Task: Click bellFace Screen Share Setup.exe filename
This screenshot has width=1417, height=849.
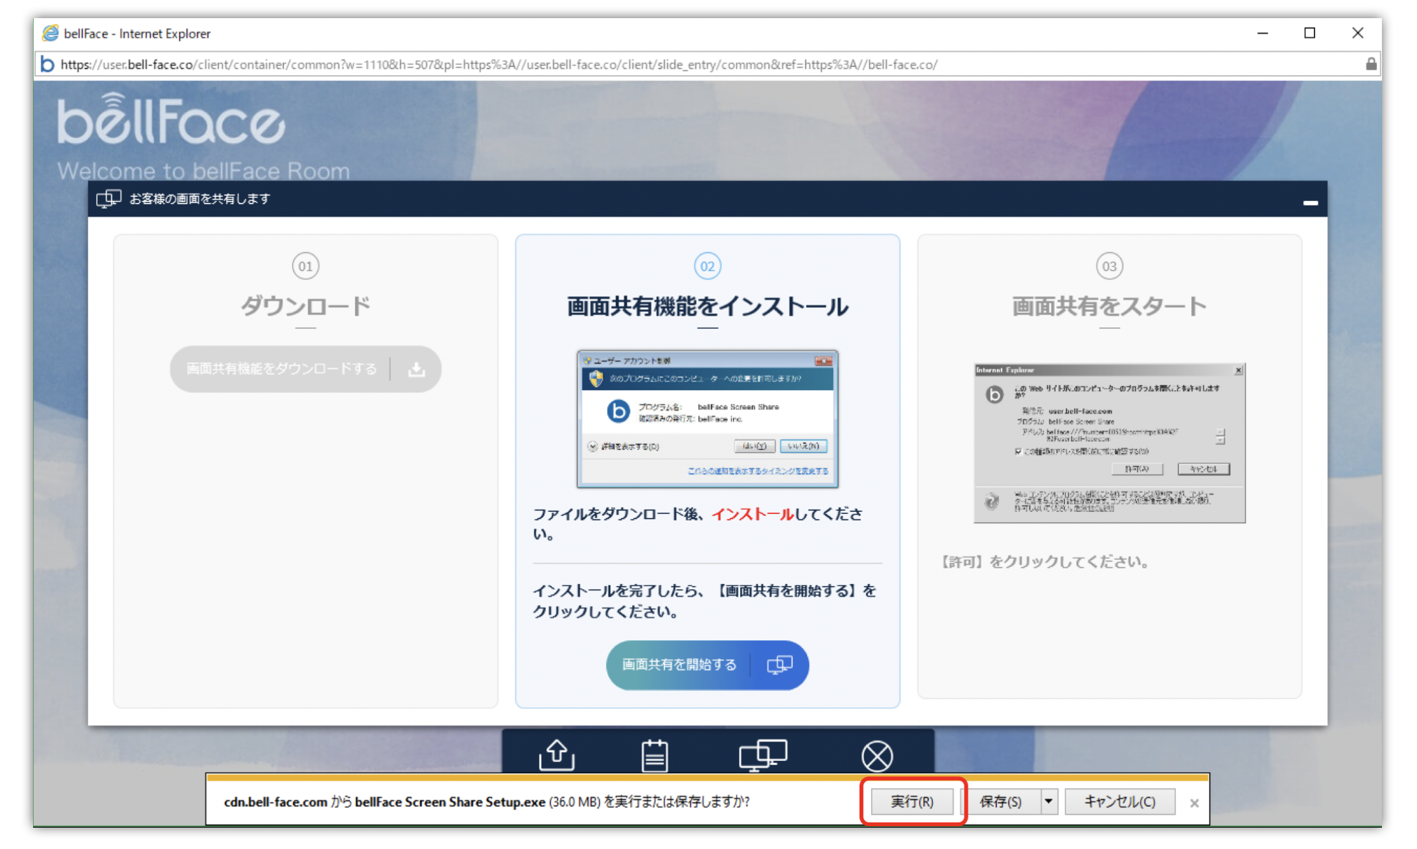Action: point(450,802)
